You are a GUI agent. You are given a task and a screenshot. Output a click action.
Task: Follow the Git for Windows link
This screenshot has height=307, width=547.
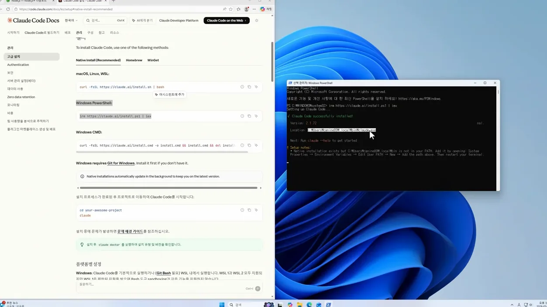pyautogui.click(x=121, y=163)
